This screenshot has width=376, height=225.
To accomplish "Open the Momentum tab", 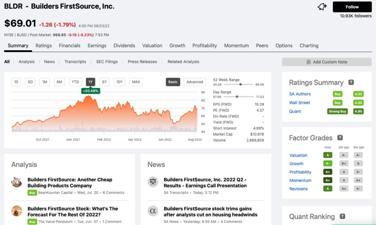I will (236, 46).
